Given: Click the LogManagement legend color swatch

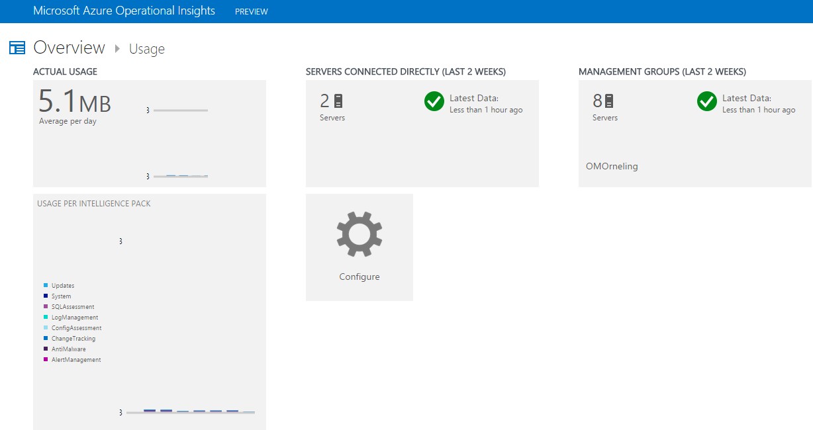Looking at the screenshot, I should (46, 317).
